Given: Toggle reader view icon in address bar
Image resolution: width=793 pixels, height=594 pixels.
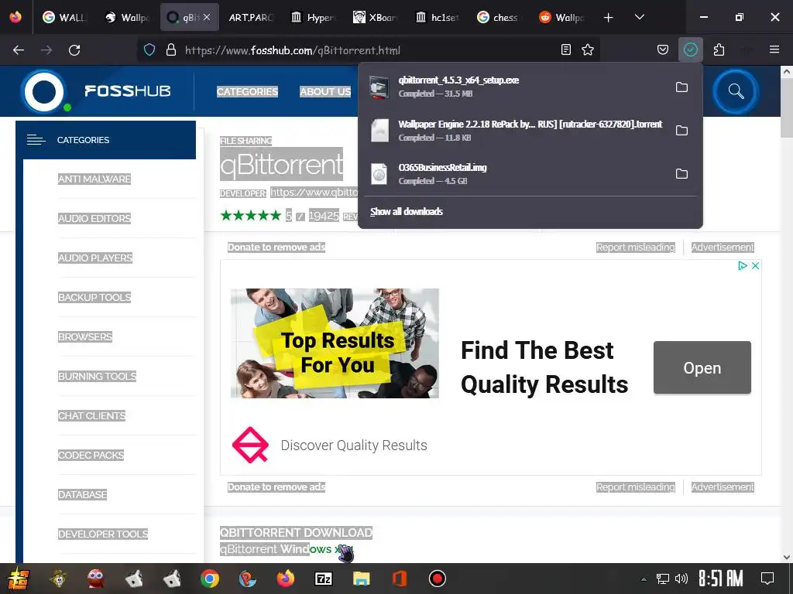Looking at the screenshot, I should [x=566, y=49].
